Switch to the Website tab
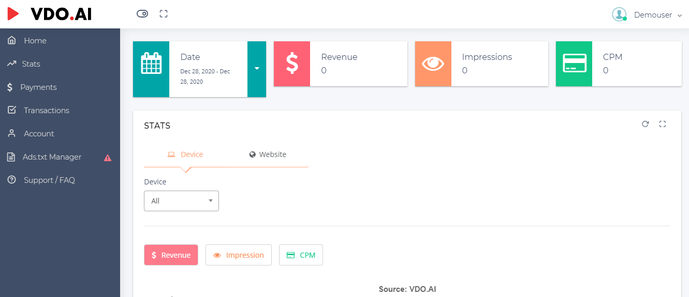 pos(268,154)
